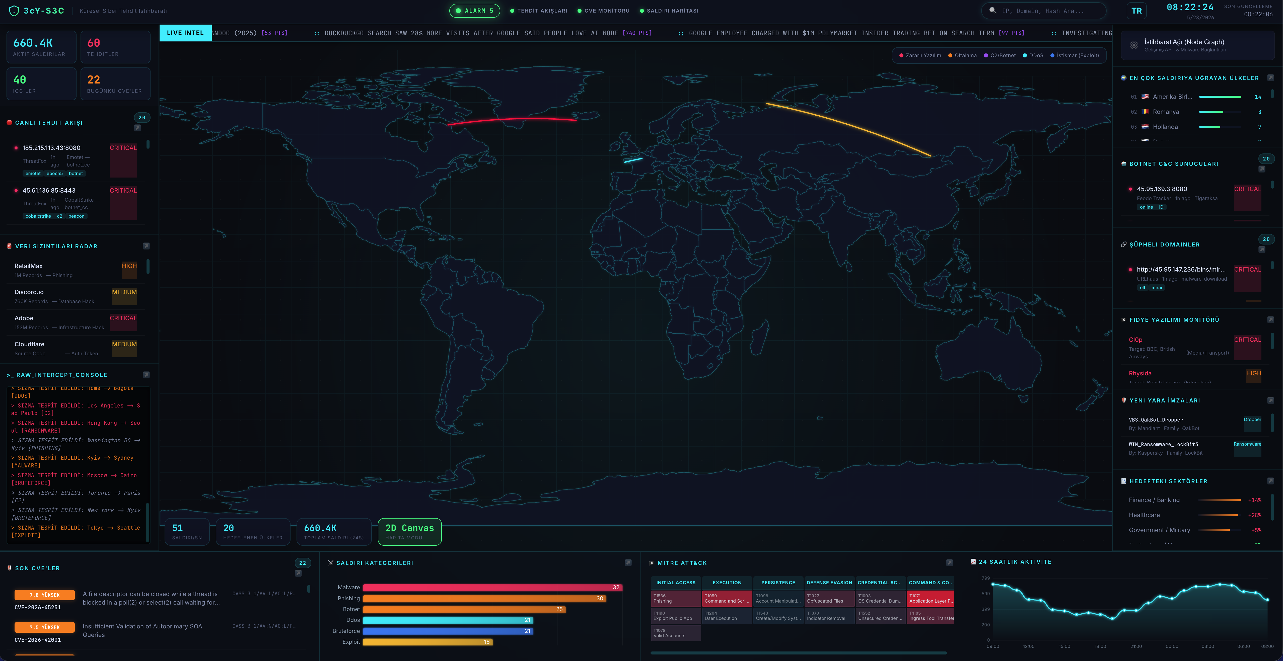Open İstihbarat Ağı (Node Graph) card
This screenshot has height=661, width=1283.
coord(1197,45)
